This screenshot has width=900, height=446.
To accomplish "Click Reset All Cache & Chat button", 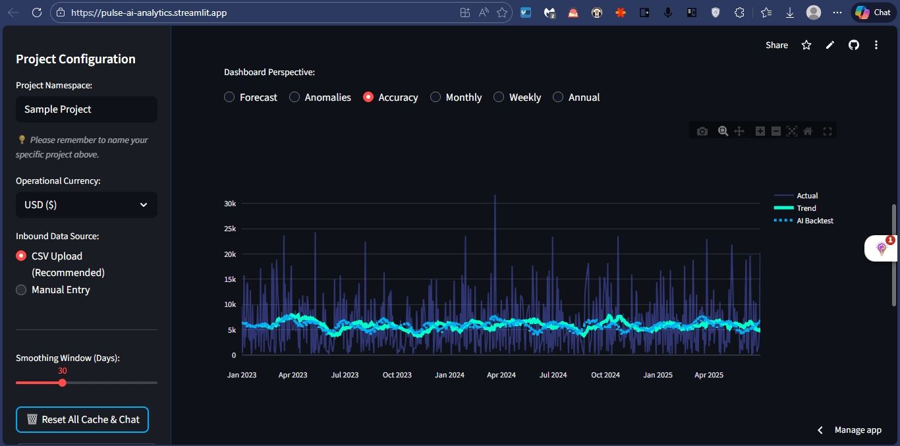I will (x=82, y=420).
